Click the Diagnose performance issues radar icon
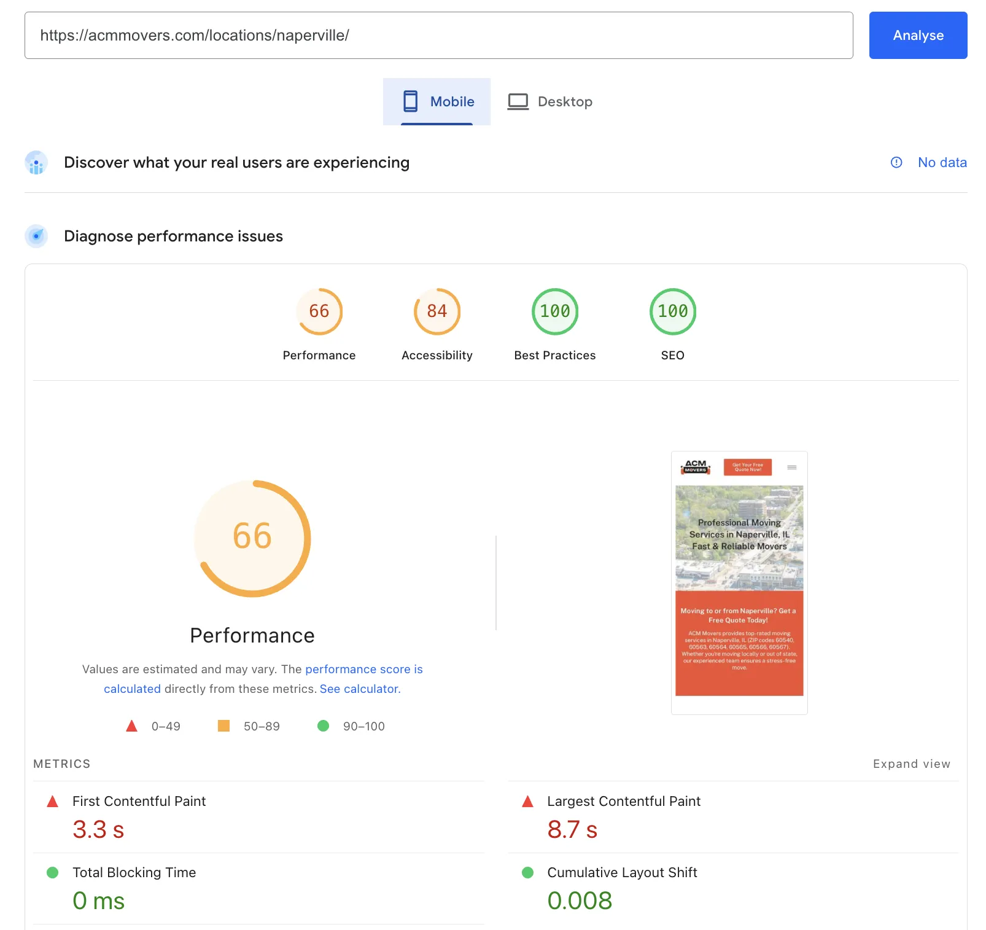 [x=36, y=236]
